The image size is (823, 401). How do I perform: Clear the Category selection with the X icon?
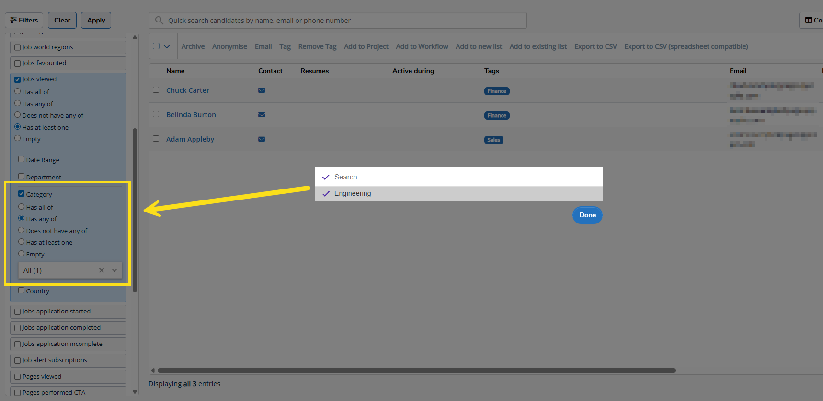[102, 270]
